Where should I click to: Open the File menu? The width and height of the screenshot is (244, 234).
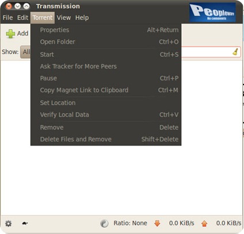pyautogui.click(x=7, y=18)
